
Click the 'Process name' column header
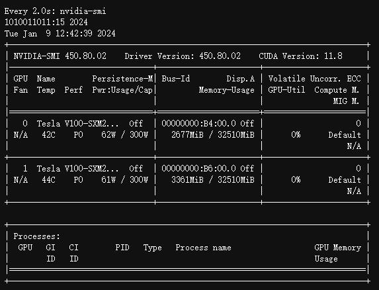203,248
